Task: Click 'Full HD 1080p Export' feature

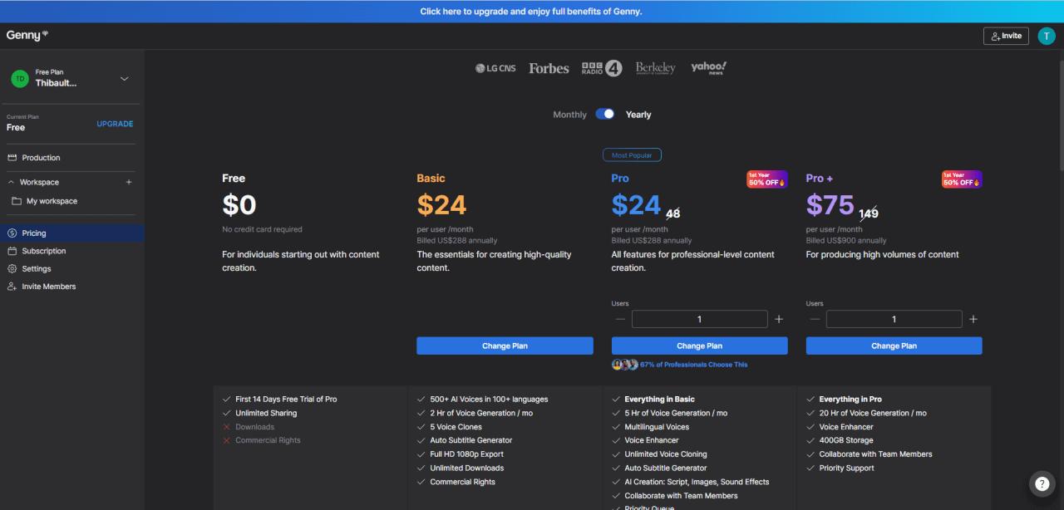Action: click(x=466, y=454)
